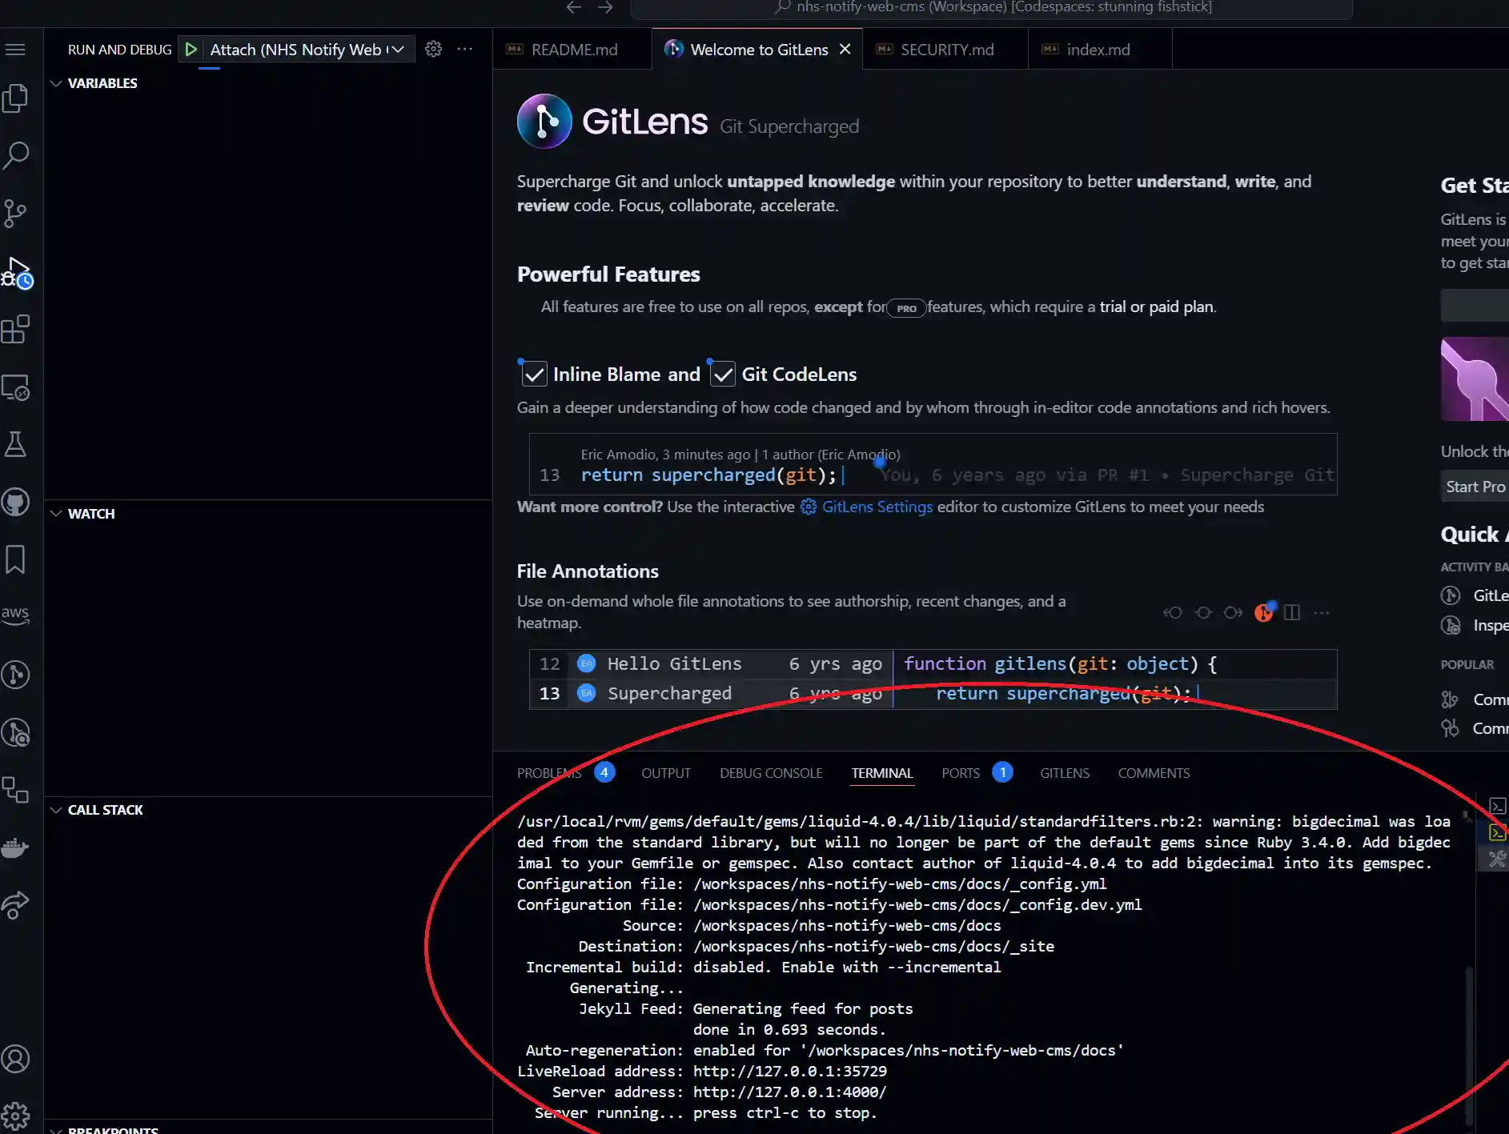The height and width of the screenshot is (1134, 1509).
Task: Open the Search view icon
Action: click(x=16, y=154)
